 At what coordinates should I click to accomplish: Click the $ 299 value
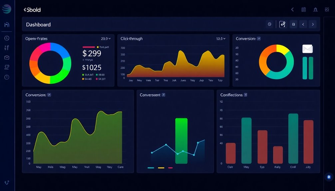click(x=92, y=53)
